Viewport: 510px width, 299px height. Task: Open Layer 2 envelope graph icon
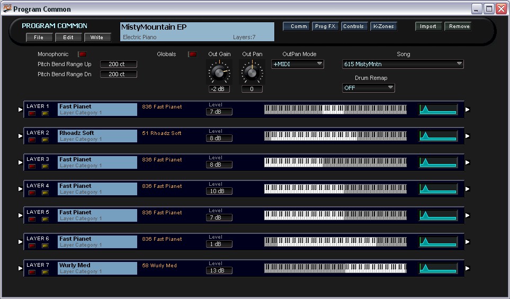coord(438,136)
